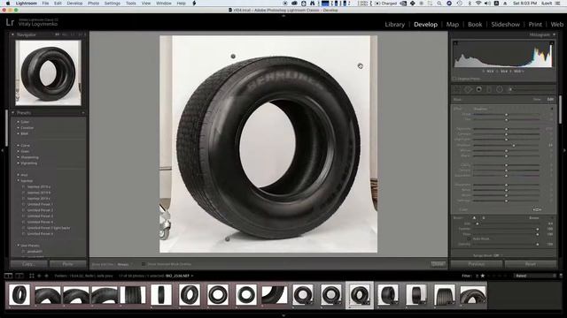Expand the Creative preset group

click(18, 127)
